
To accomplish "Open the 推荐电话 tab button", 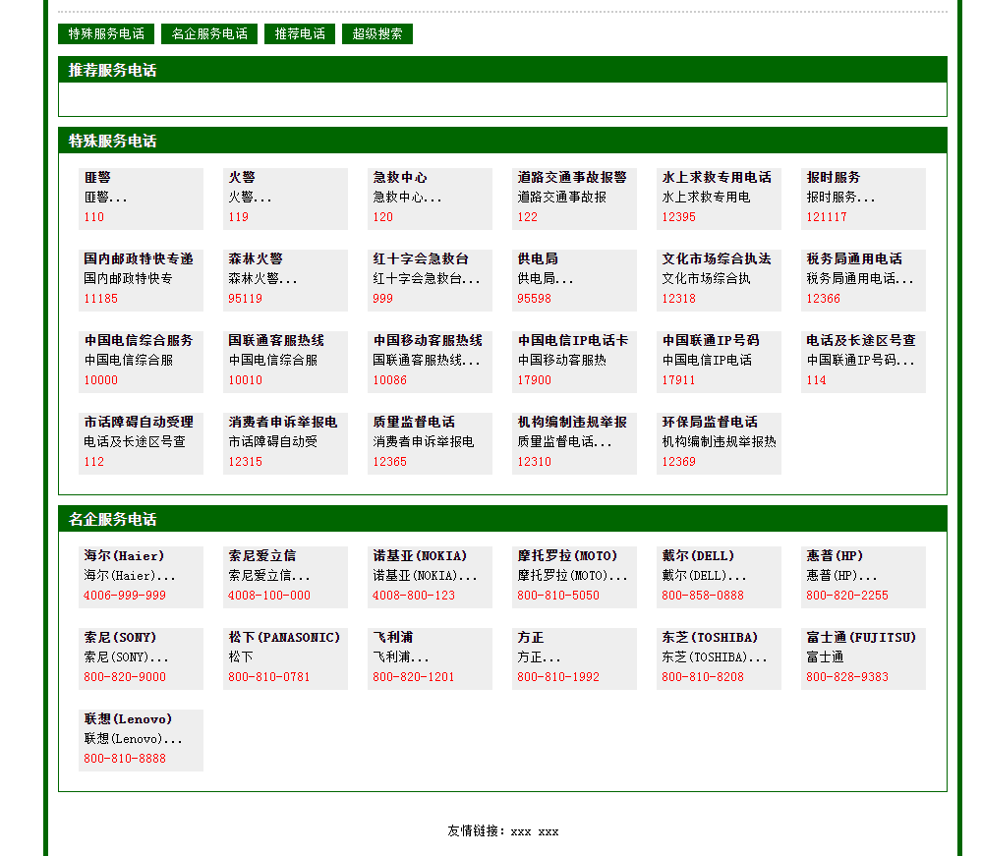I will (x=300, y=33).
